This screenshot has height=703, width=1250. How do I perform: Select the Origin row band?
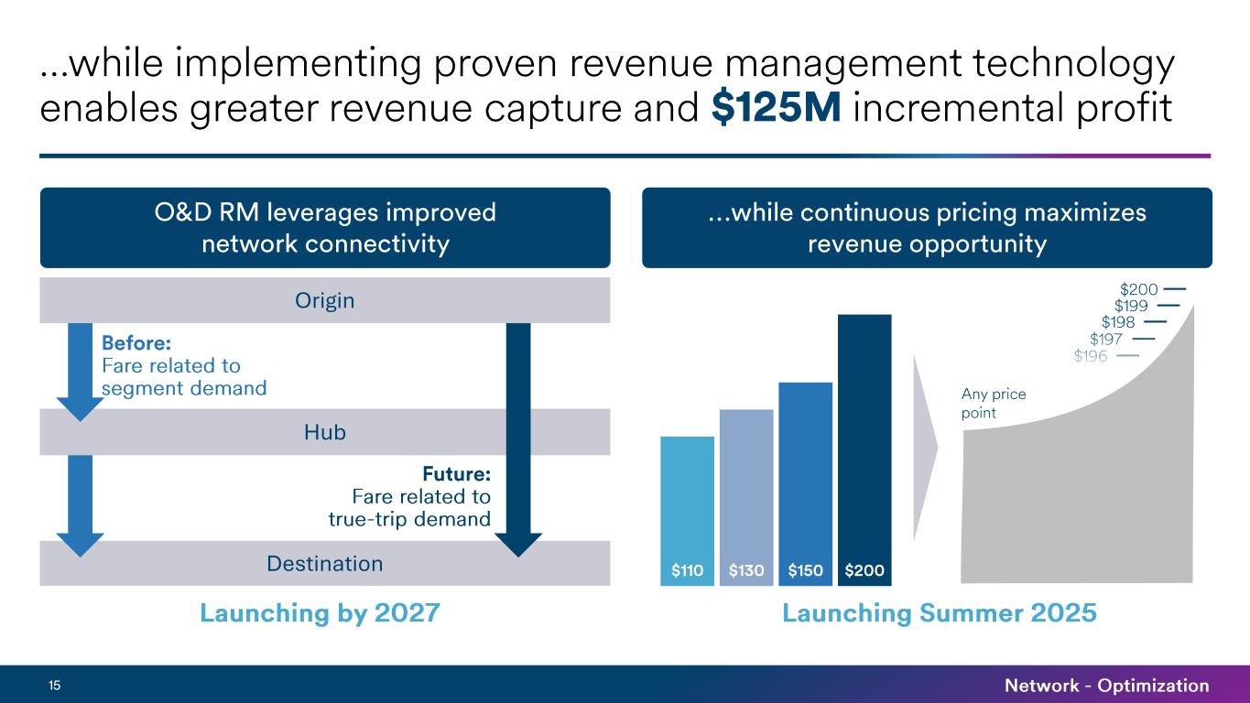325,300
